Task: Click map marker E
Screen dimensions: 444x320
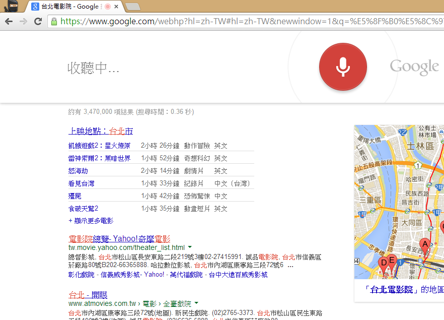Action: click(x=392, y=263)
